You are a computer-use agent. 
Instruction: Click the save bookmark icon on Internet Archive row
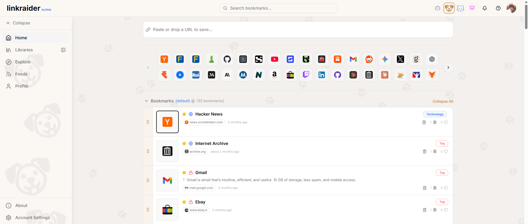[435, 152]
